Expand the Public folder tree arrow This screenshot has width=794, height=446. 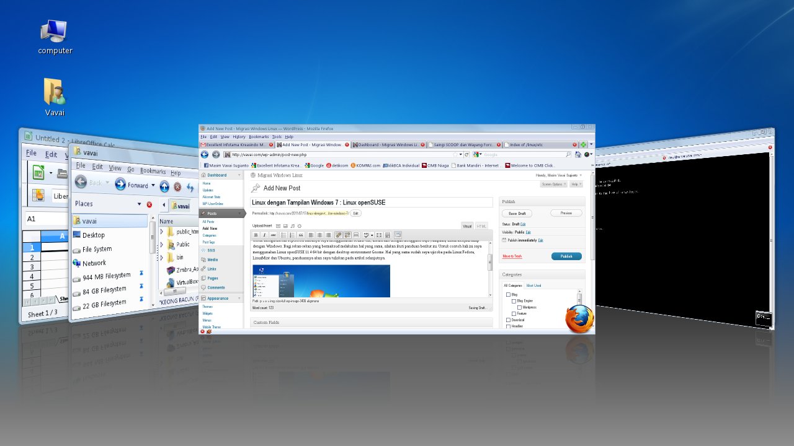(162, 245)
